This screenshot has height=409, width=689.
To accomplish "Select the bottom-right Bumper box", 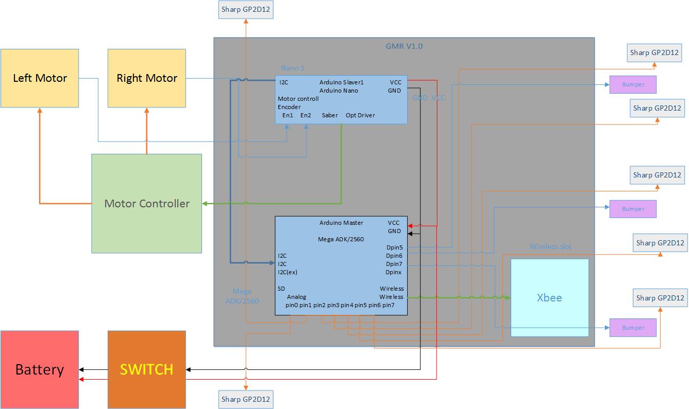I will [633, 327].
